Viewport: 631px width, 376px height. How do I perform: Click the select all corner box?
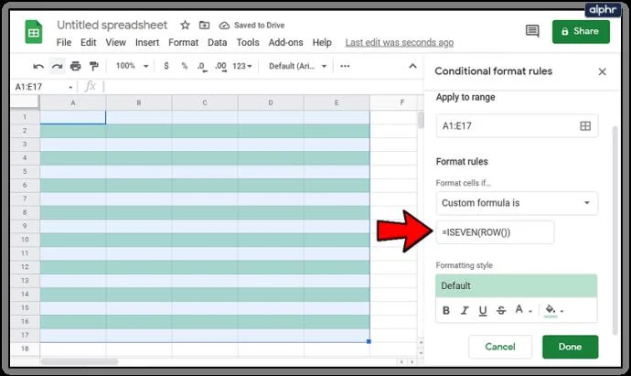pos(25,102)
